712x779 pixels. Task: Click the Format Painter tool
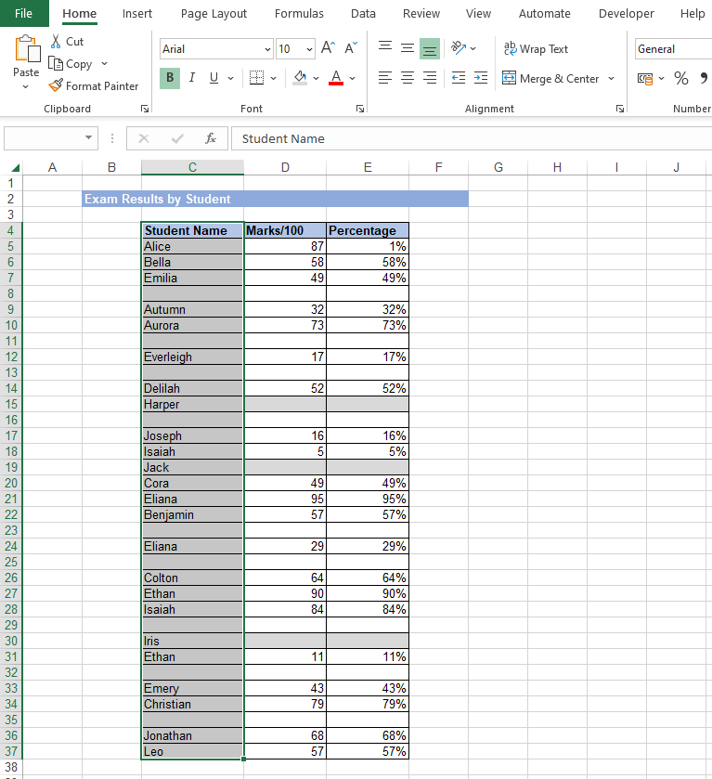94,86
